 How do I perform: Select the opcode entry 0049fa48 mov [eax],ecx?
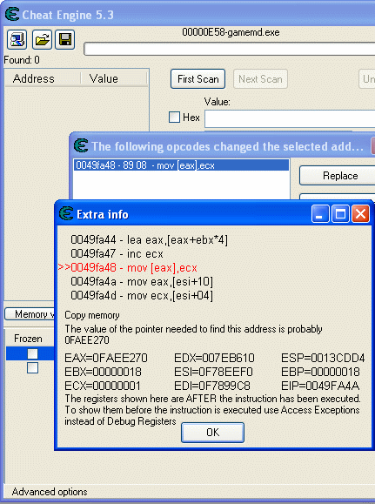coord(181,165)
